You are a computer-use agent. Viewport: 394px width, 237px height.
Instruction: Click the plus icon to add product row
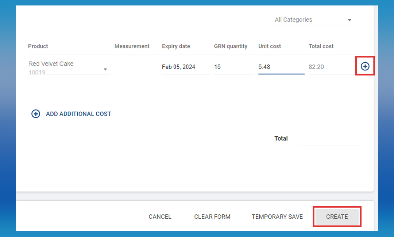point(365,66)
